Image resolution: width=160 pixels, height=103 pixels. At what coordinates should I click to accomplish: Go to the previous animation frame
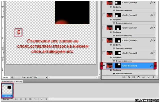point(21,99)
